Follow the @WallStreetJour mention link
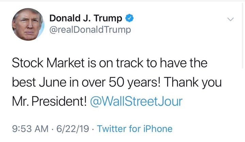The height and width of the screenshot is (142, 245). [136, 102]
